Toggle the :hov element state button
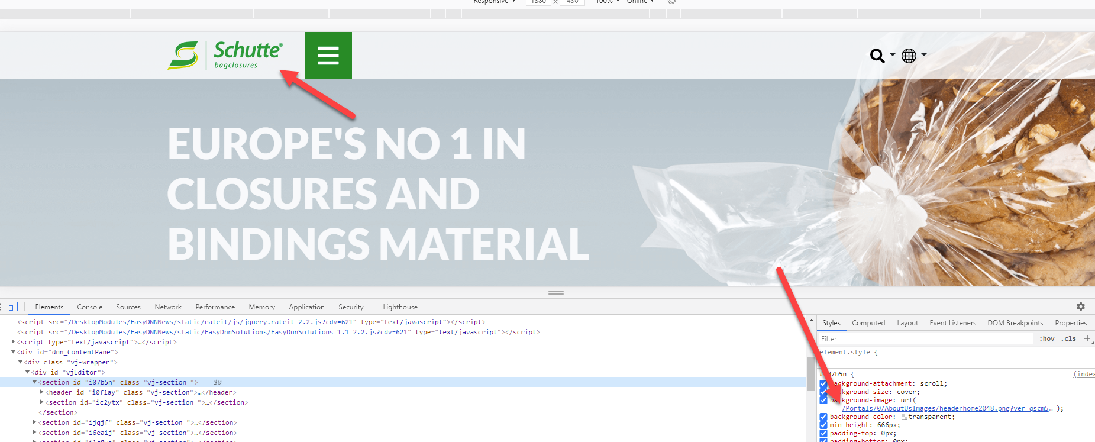This screenshot has width=1095, height=442. [1047, 338]
